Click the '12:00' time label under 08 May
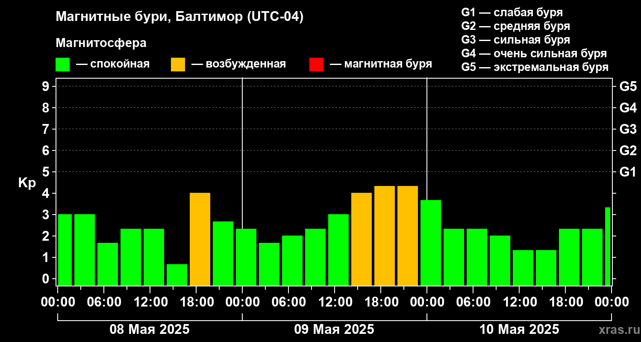 [x=151, y=302]
